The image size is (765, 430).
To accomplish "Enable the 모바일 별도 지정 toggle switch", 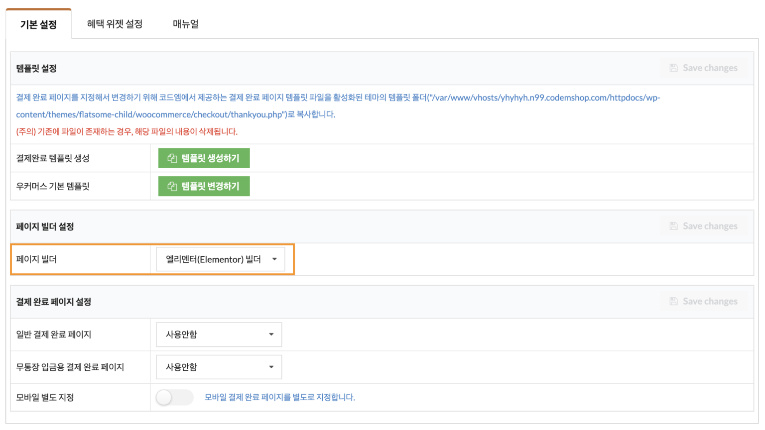I will [174, 397].
